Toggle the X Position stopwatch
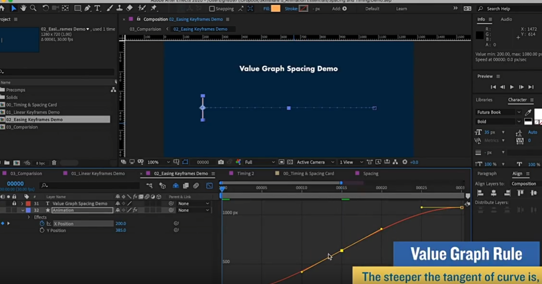 42,224
